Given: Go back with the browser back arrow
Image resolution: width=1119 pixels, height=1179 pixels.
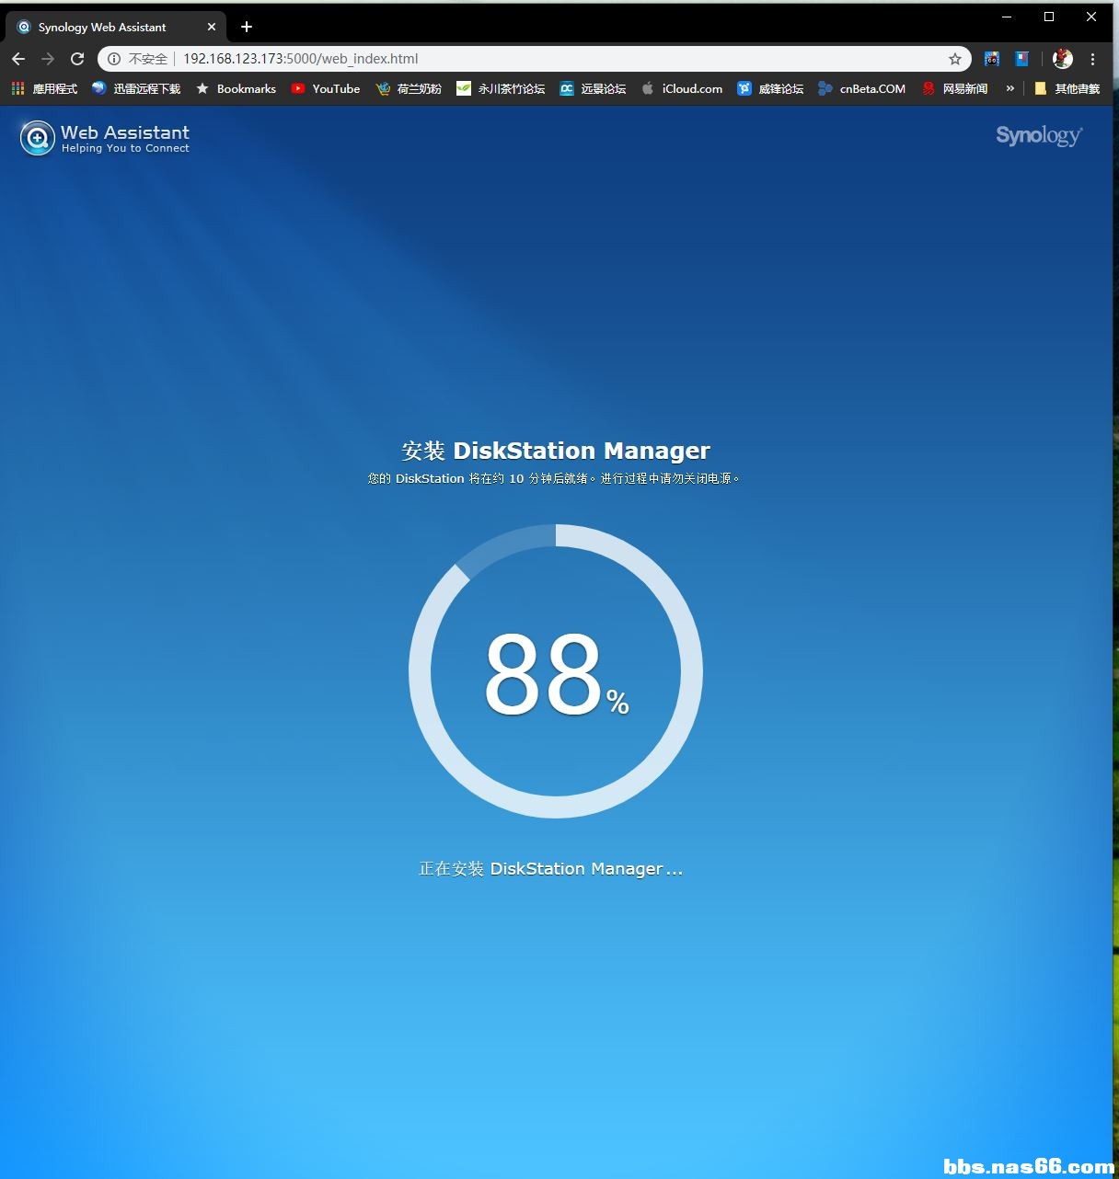Looking at the screenshot, I should [x=18, y=59].
